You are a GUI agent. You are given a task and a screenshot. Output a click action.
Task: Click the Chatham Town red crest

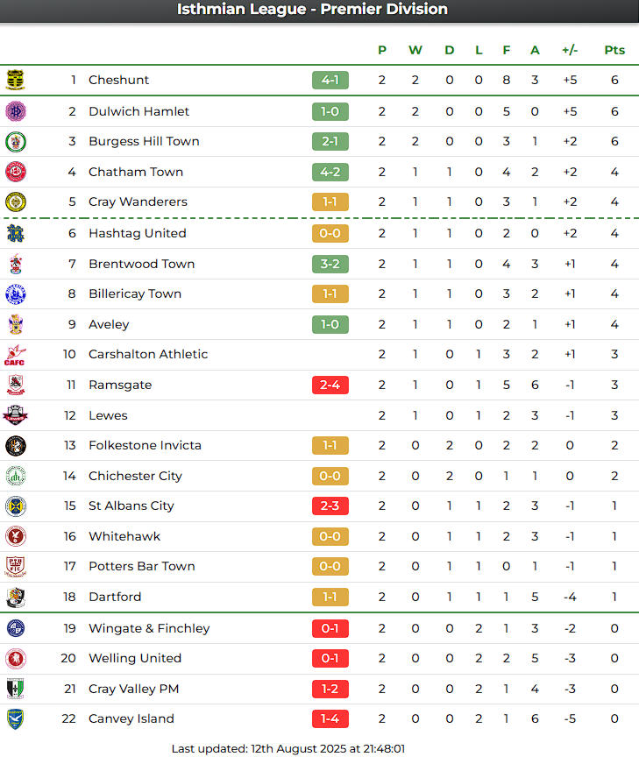click(x=16, y=172)
